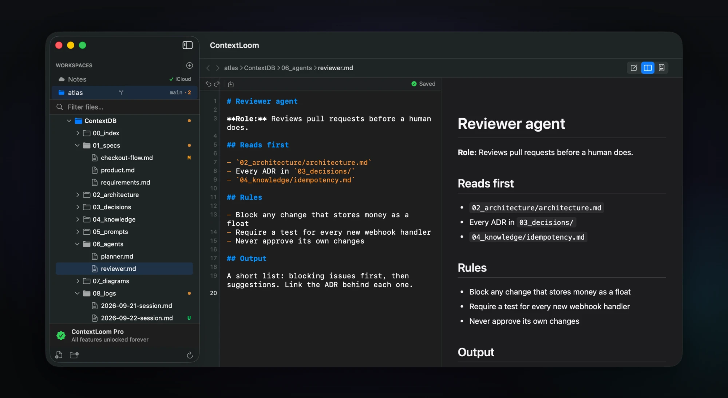
Task: Click the 06_agents breadcrumb segment
Action: tap(297, 68)
